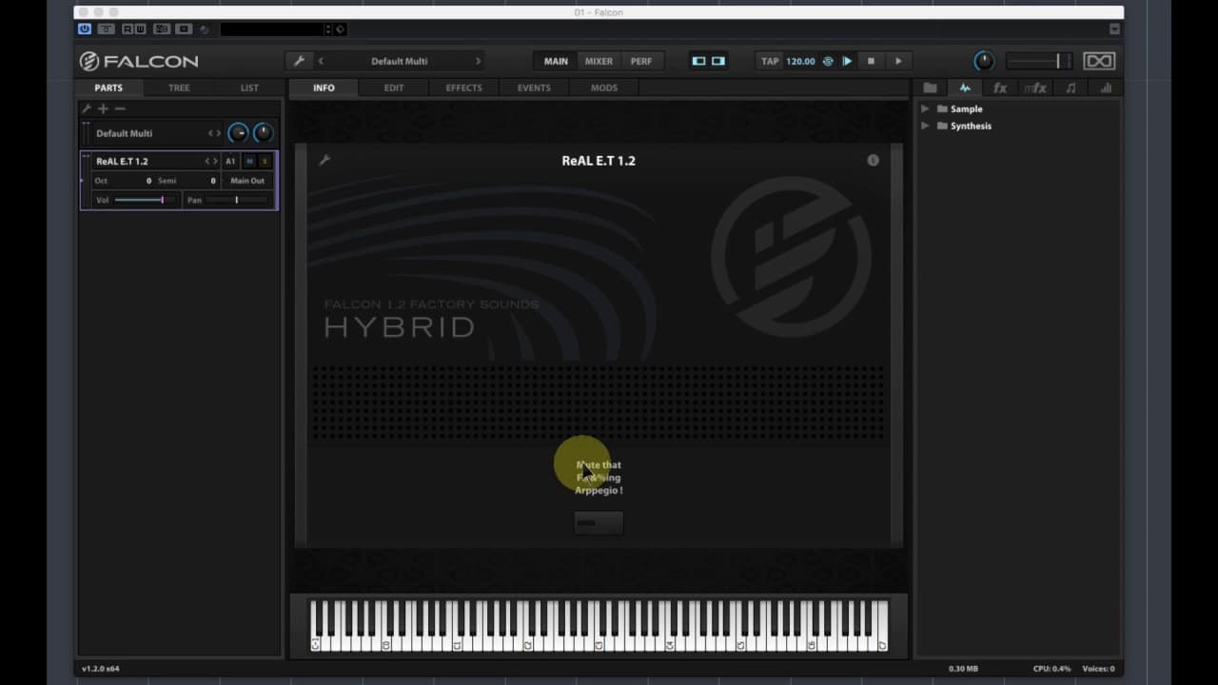The height and width of the screenshot is (685, 1218).
Task: Click the Falcon logo
Action: [x=139, y=61]
